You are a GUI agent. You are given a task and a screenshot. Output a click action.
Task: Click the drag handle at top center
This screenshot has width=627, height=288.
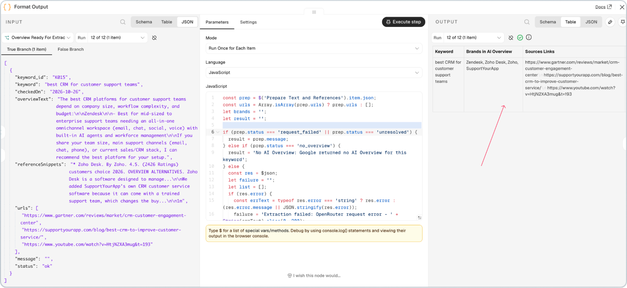tap(314, 12)
